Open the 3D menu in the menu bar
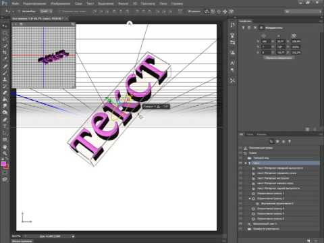 (x=135, y=3)
